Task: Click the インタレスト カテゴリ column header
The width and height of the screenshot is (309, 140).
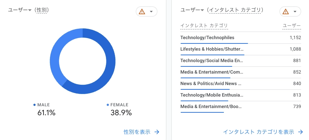Action: pos(204,25)
